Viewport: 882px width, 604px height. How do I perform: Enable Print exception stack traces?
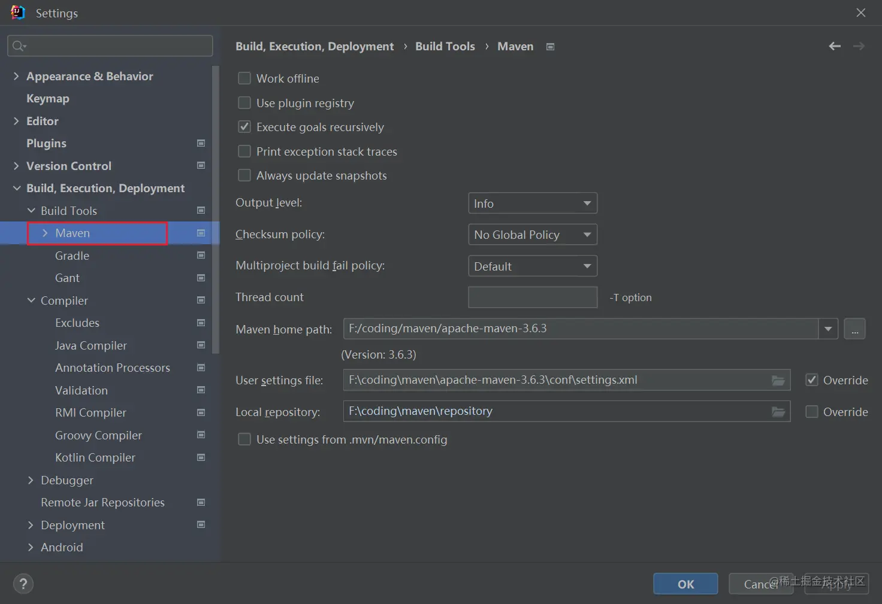coord(244,151)
